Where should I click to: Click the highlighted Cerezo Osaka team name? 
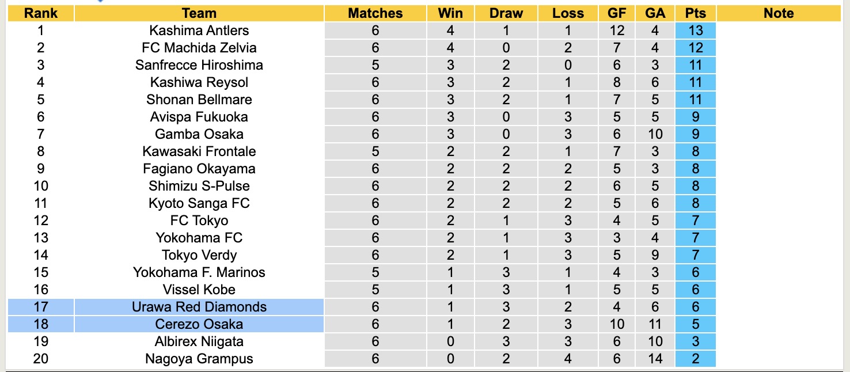click(x=199, y=324)
